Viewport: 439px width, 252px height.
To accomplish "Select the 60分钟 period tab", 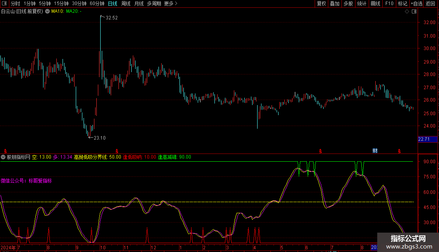I will 97,3.
